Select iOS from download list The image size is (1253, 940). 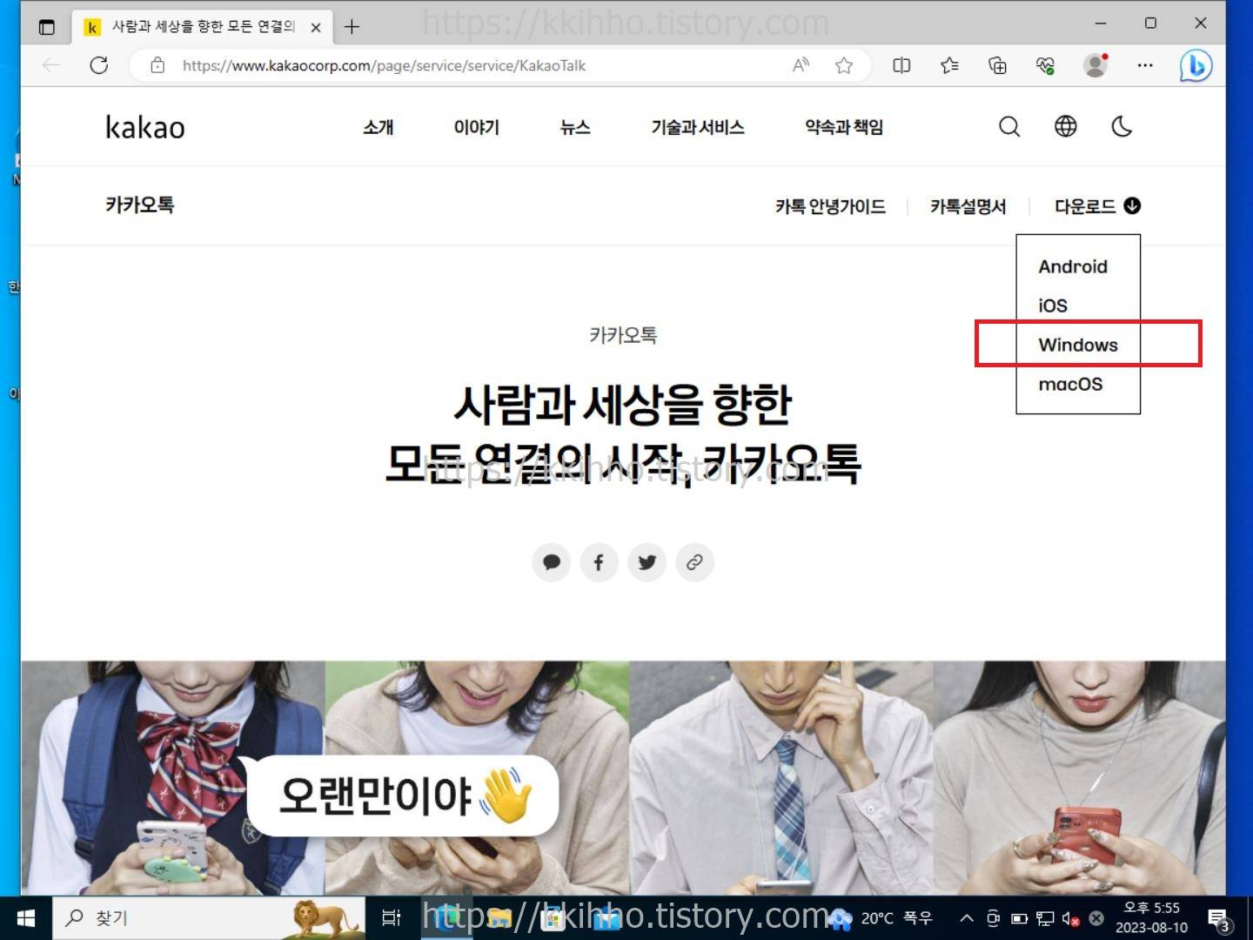pyautogui.click(x=1053, y=305)
